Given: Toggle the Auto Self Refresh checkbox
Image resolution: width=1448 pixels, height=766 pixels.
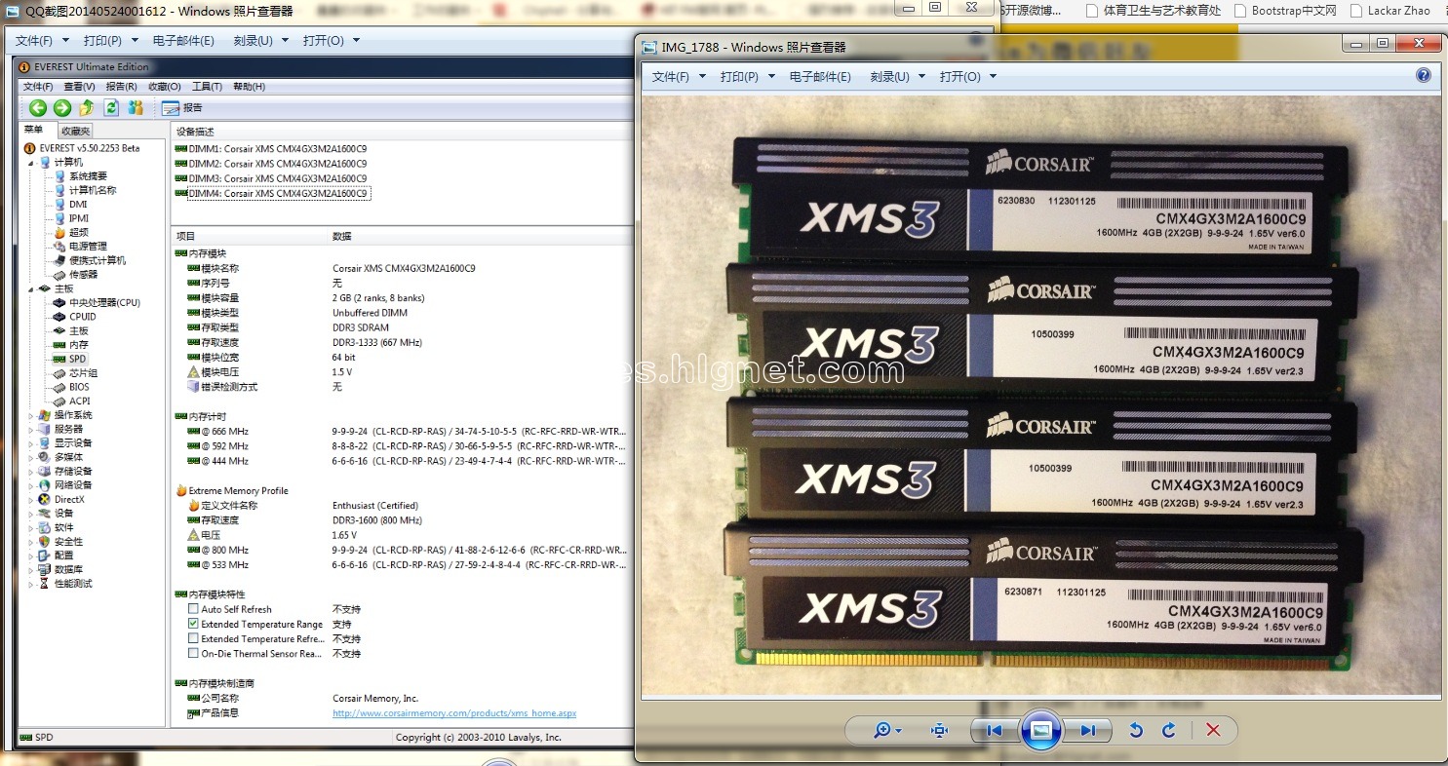Looking at the screenshot, I should coord(193,609).
